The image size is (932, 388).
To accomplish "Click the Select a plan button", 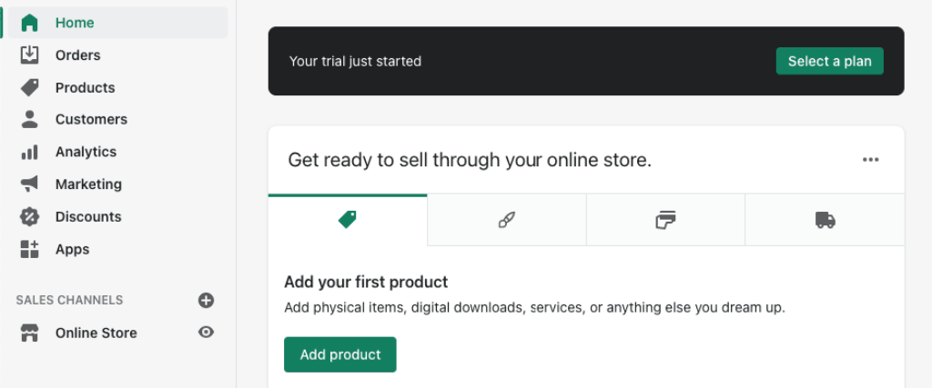I will pos(830,61).
